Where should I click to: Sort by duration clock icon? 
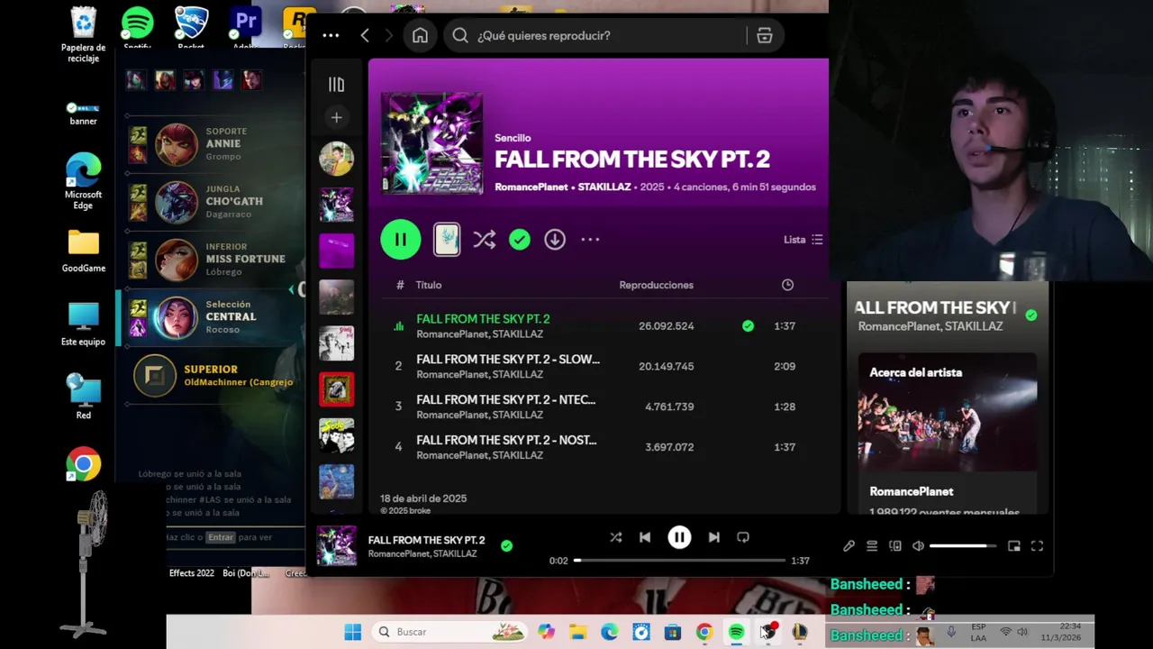787,285
